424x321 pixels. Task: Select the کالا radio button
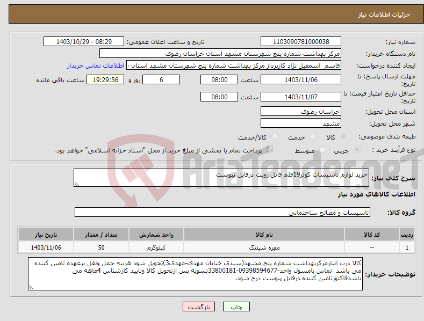click(x=343, y=136)
